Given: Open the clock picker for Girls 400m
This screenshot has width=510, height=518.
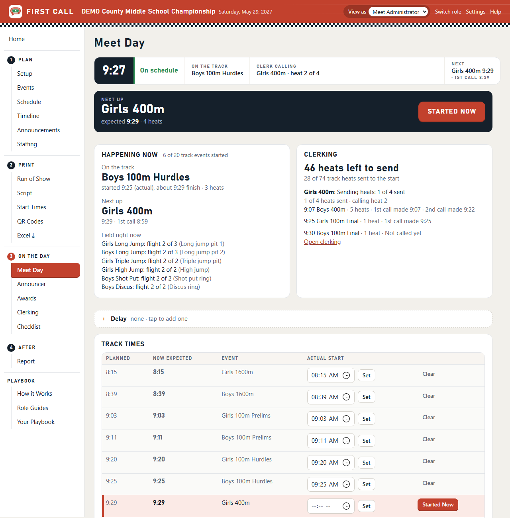Looking at the screenshot, I should pos(346,506).
